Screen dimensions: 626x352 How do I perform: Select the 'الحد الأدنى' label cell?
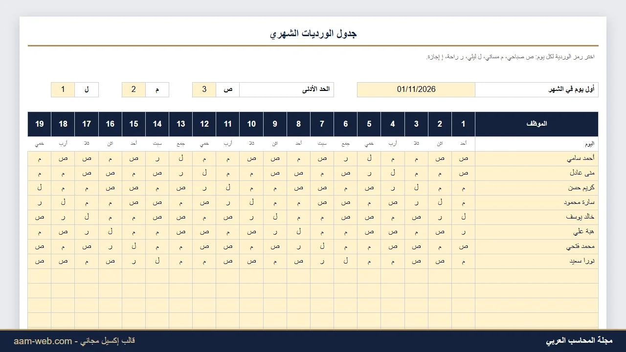pyautogui.click(x=287, y=89)
